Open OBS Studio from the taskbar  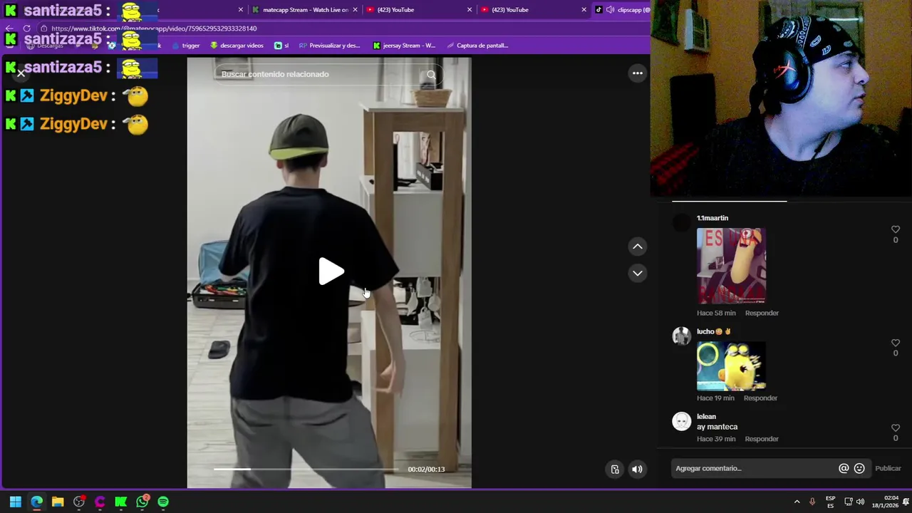click(x=79, y=502)
